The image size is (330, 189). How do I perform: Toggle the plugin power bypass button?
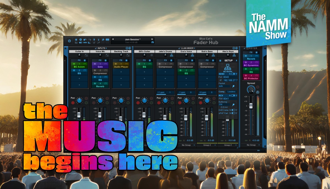click(x=69, y=41)
